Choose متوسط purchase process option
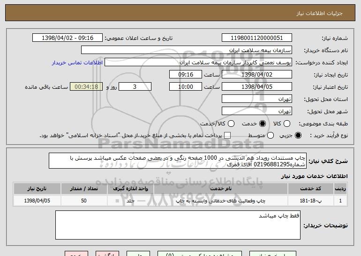 (271, 135)
